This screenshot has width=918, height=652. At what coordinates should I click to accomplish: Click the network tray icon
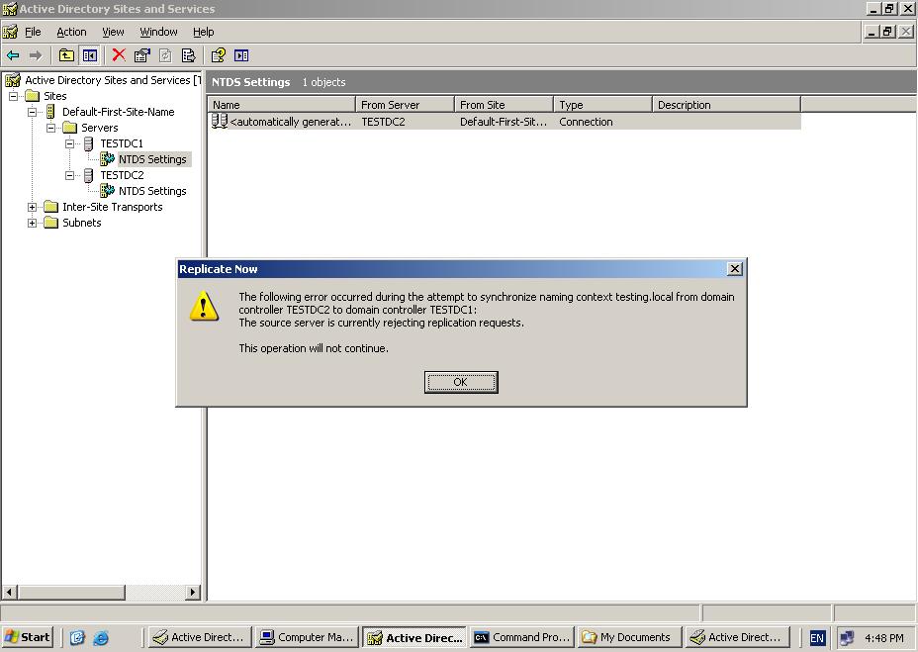(x=847, y=637)
